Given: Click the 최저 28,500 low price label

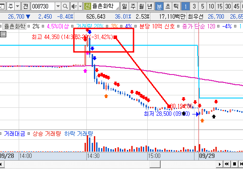Looking at the screenshot, I should [x=167, y=114].
